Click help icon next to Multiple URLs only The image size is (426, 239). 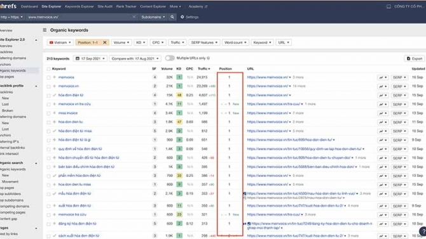pos(209,58)
